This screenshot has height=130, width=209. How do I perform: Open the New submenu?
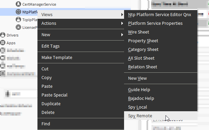click(x=81, y=35)
